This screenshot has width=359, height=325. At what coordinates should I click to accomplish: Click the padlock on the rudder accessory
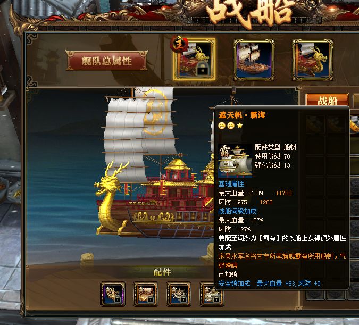183,299
